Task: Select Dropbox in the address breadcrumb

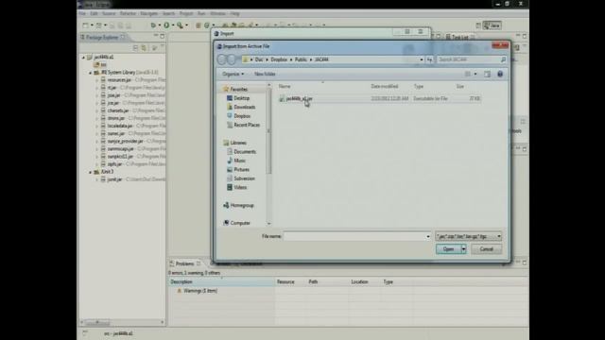Action: (x=279, y=59)
